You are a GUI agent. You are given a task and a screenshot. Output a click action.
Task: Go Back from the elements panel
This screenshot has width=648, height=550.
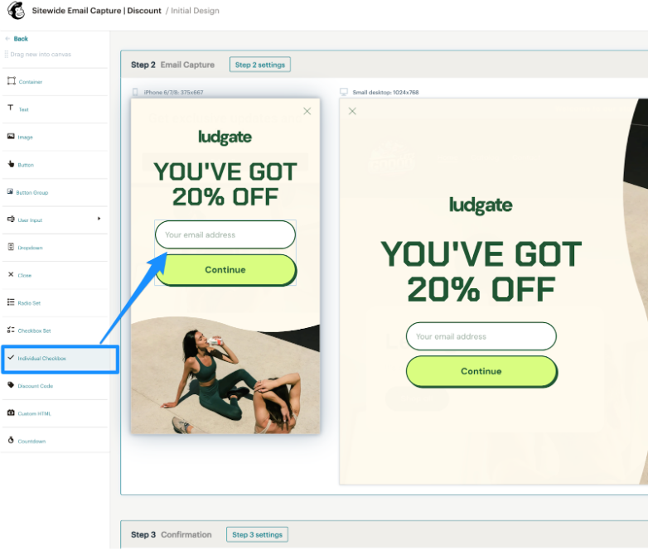pyautogui.click(x=17, y=39)
